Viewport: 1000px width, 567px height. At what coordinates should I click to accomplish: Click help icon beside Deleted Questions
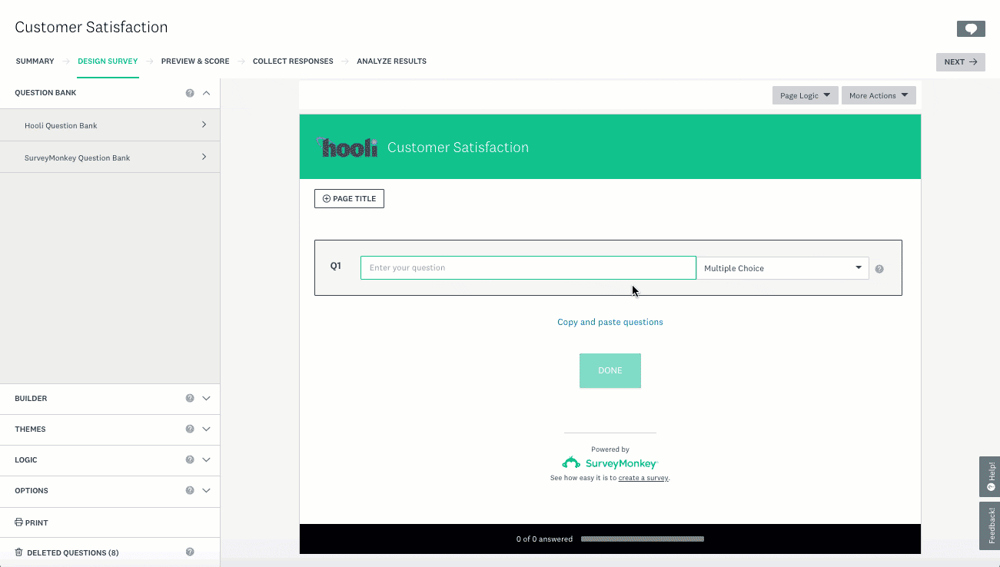(x=190, y=552)
